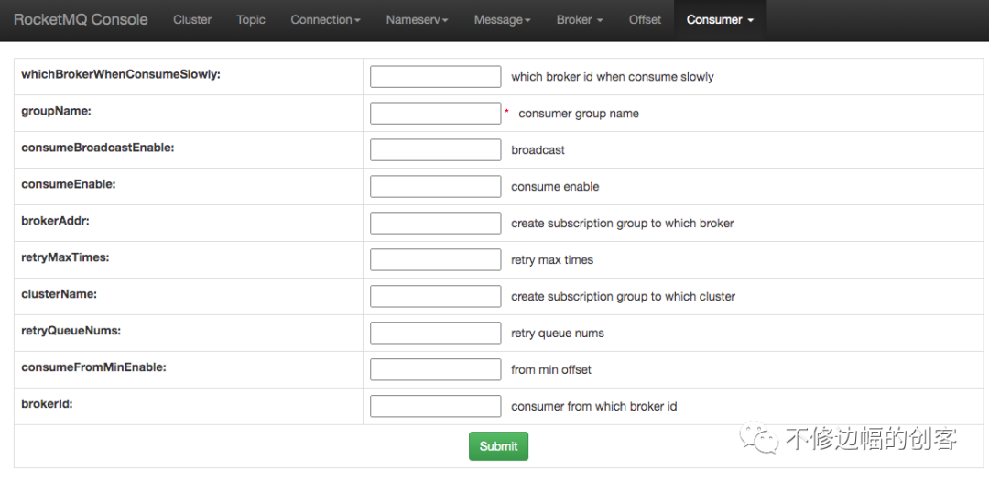Focus the retryQueueNums input box
Screen dimensions: 989x482
435,334
